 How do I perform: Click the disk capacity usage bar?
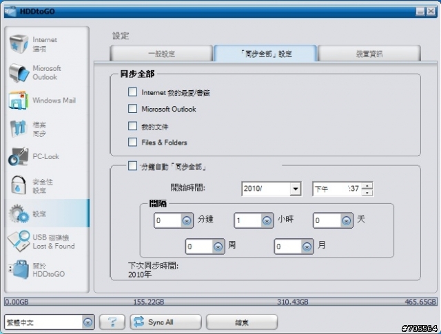pos(220,302)
